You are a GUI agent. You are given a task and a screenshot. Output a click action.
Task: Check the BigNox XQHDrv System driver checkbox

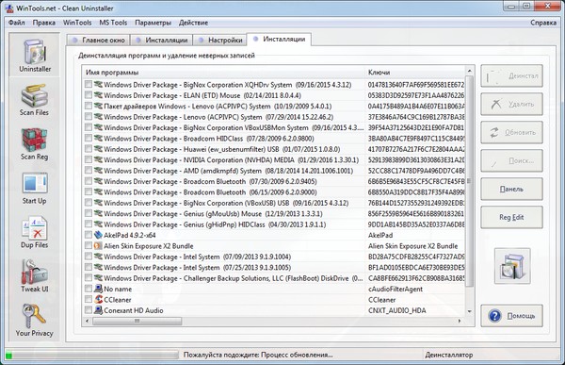click(89, 85)
